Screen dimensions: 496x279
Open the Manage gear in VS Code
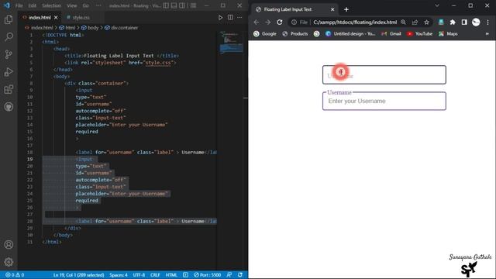coord(9,262)
